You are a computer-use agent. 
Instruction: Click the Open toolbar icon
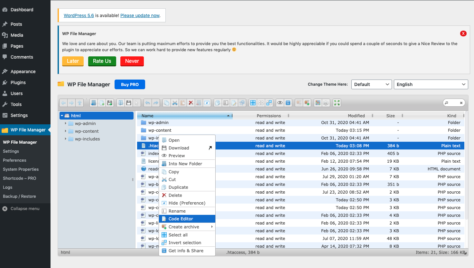click(x=121, y=103)
